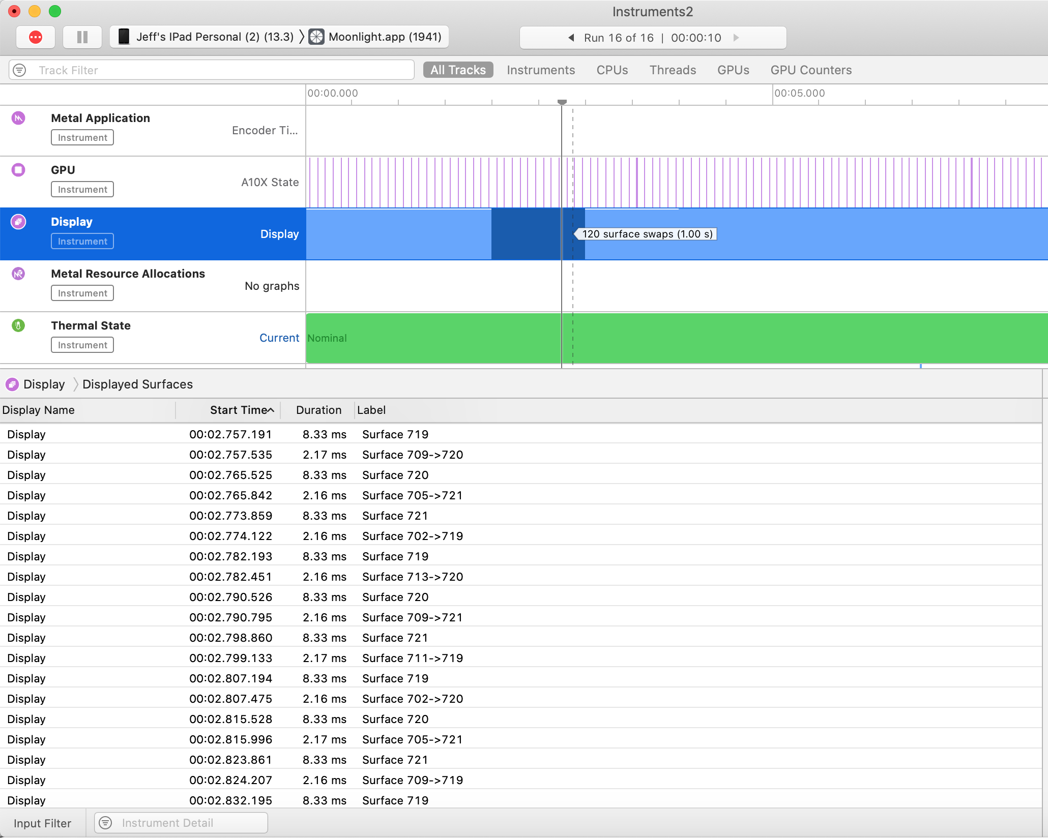This screenshot has height=838, width=1048.
Task: Click the Nominal green thermal state bar
Action: point(677,338)
